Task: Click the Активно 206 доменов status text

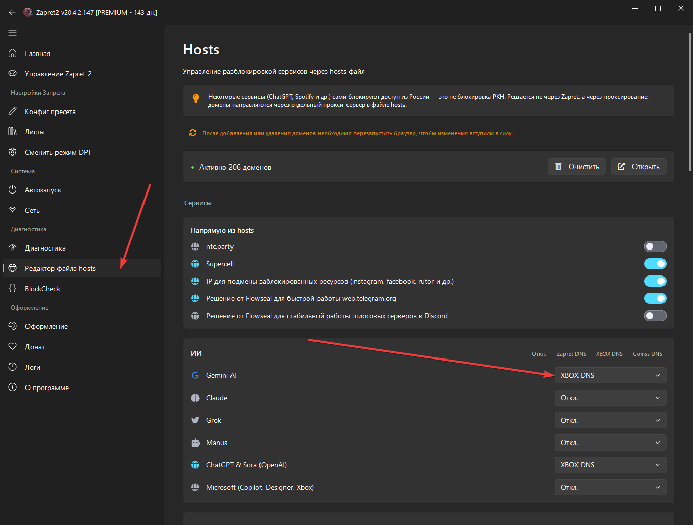Action: point(235,167)
